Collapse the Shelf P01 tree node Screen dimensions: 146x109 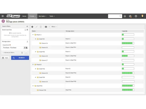(35, 39)
